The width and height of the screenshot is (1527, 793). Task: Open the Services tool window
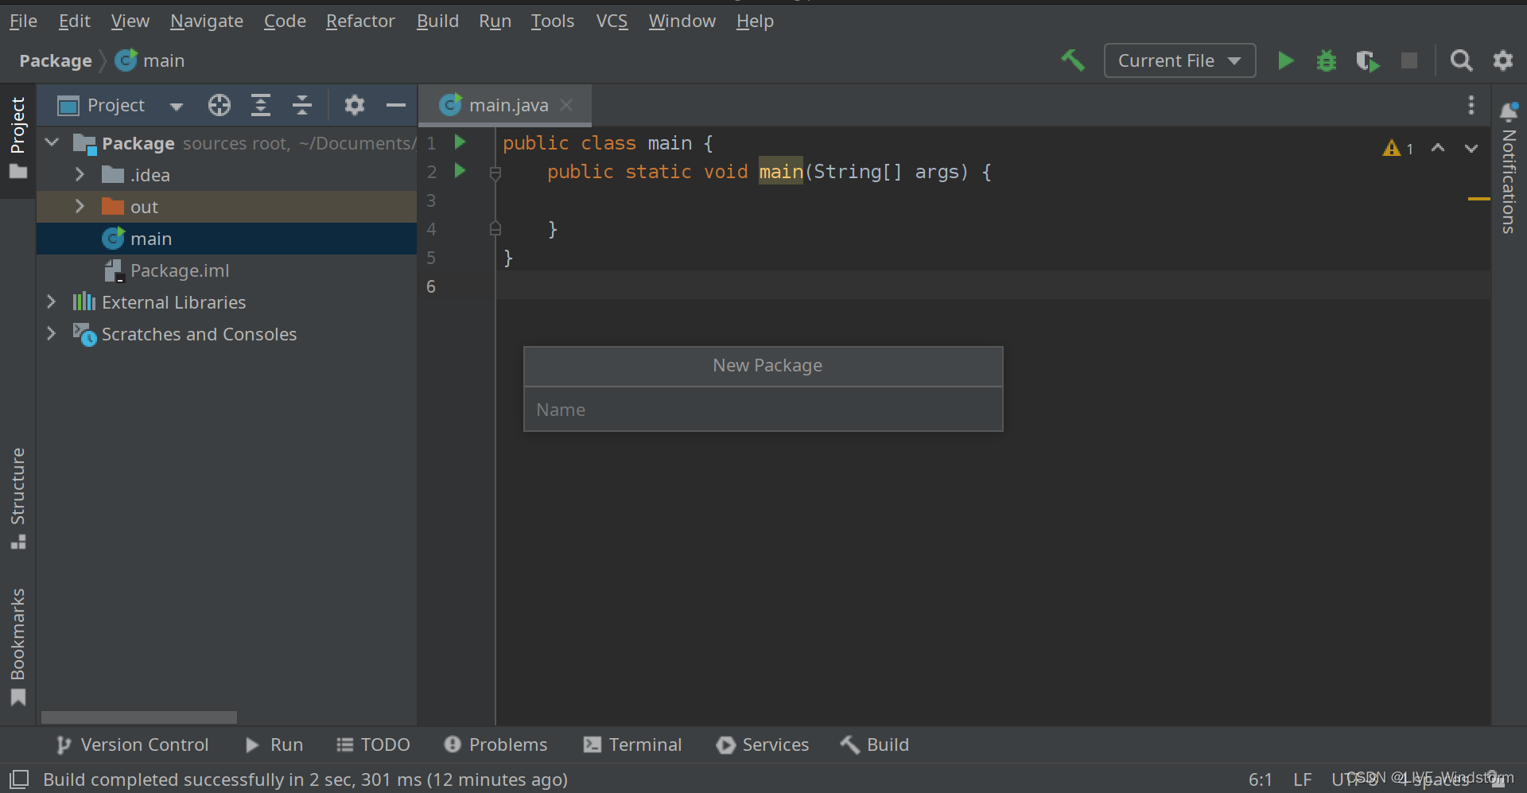point(763,744)
